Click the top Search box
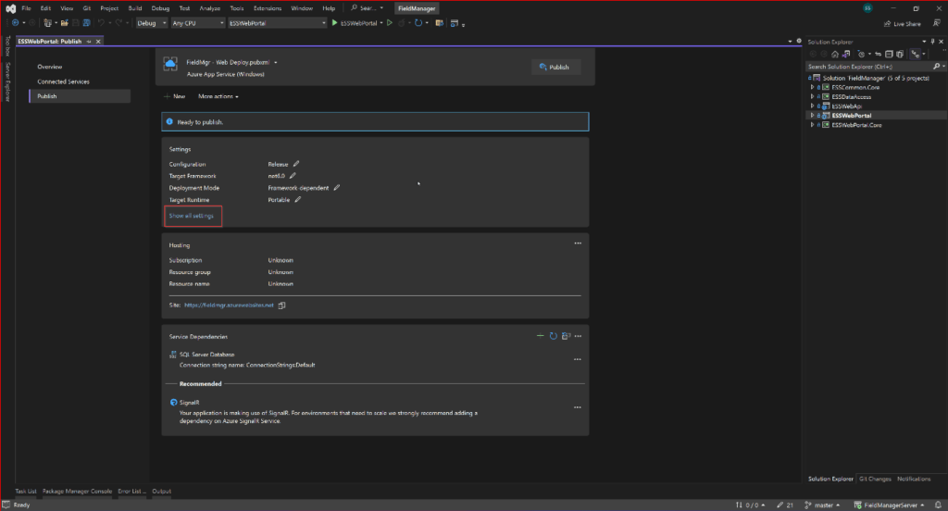948x511 pixels. (368, 8)
